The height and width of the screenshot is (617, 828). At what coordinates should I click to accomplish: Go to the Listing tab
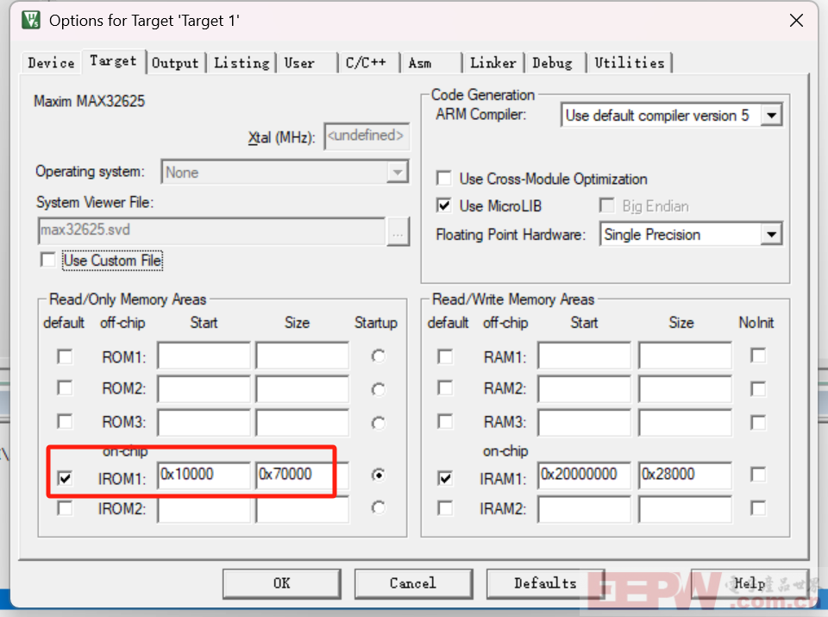pyautogui.click(x=241, y=63)
